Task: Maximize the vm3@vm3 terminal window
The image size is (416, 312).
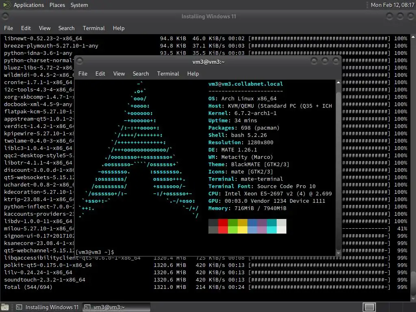Action: [325, 61]
